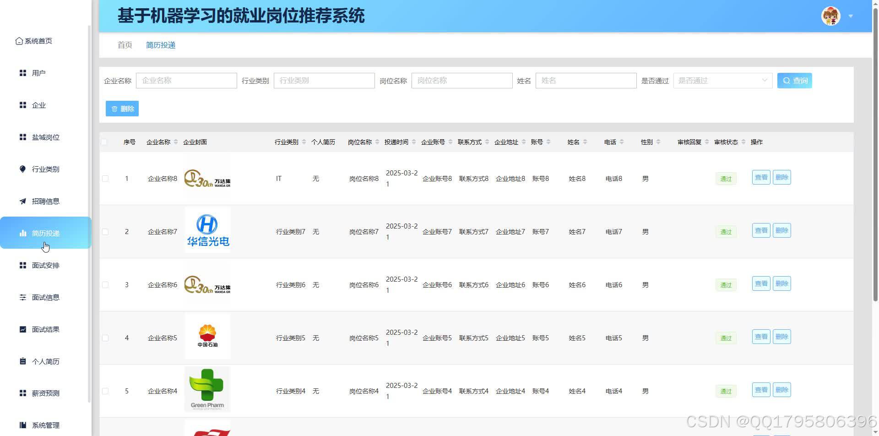This screenshot has height=436, width=879.
Task: Check the row checkbox for 企业名称7
Action: click(105, 232)
